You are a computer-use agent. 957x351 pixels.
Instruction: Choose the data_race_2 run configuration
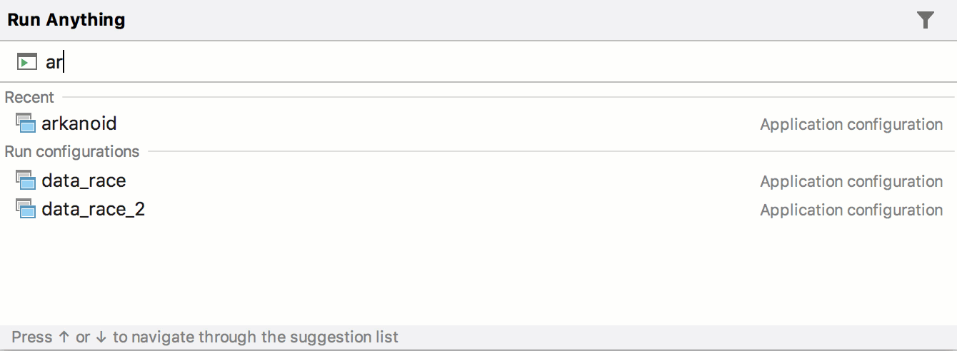[x=478, y=209]
